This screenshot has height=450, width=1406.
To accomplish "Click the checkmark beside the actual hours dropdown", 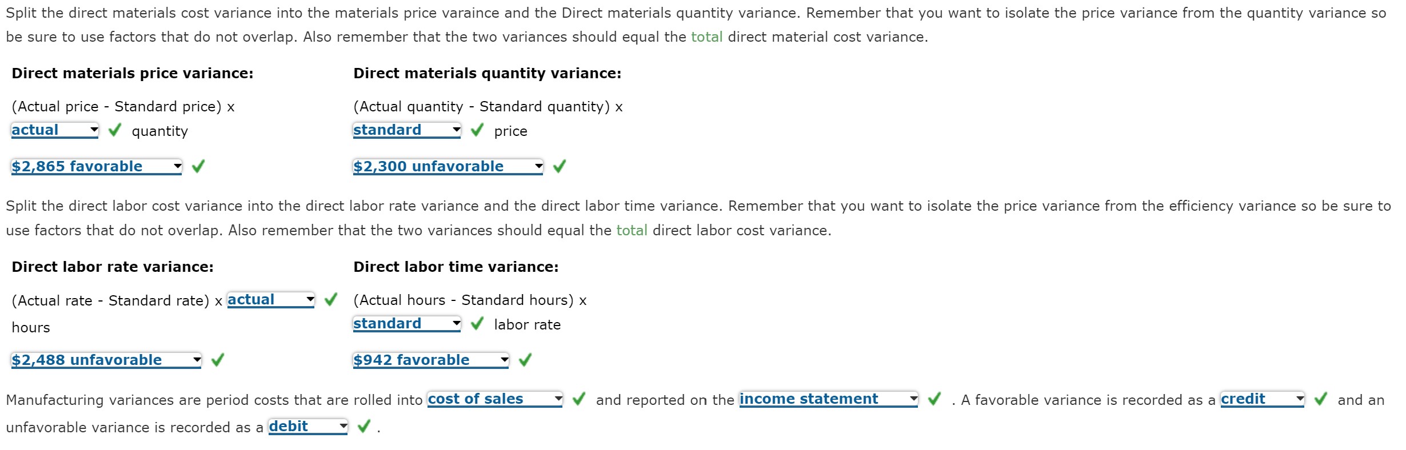I will click(x=330, y=299).
